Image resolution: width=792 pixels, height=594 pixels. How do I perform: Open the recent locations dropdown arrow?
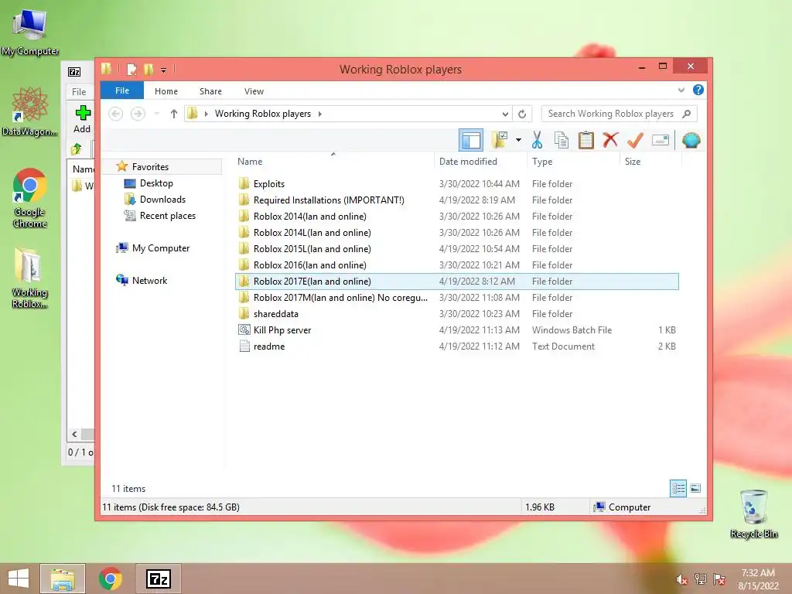(156, 114)
